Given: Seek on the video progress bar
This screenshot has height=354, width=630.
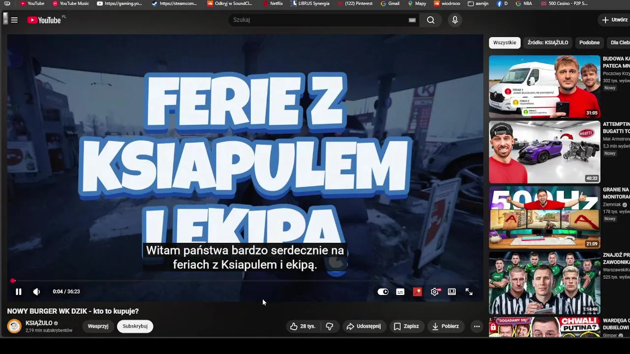Looking at the screenshot, I should (245, 281).
